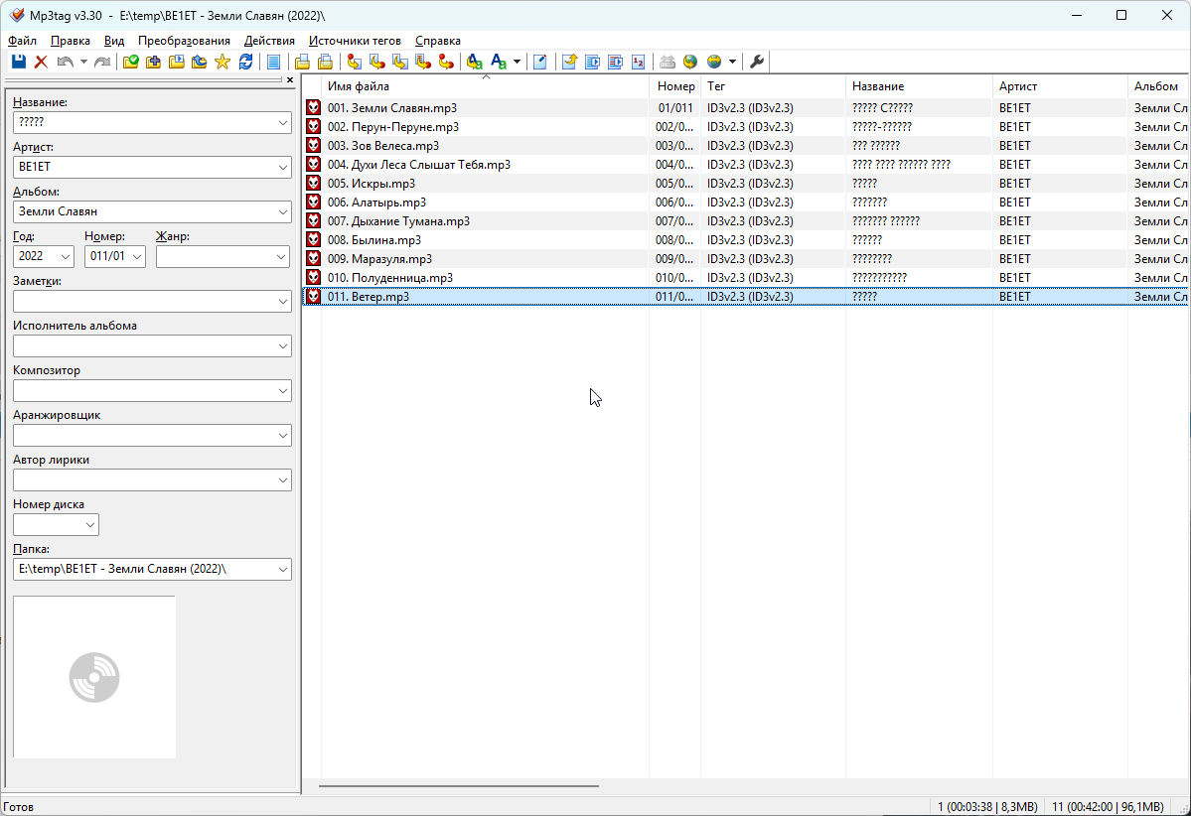Click the album cover art placeholder
Screen dimensions: 1191x816
coord(94,677)
